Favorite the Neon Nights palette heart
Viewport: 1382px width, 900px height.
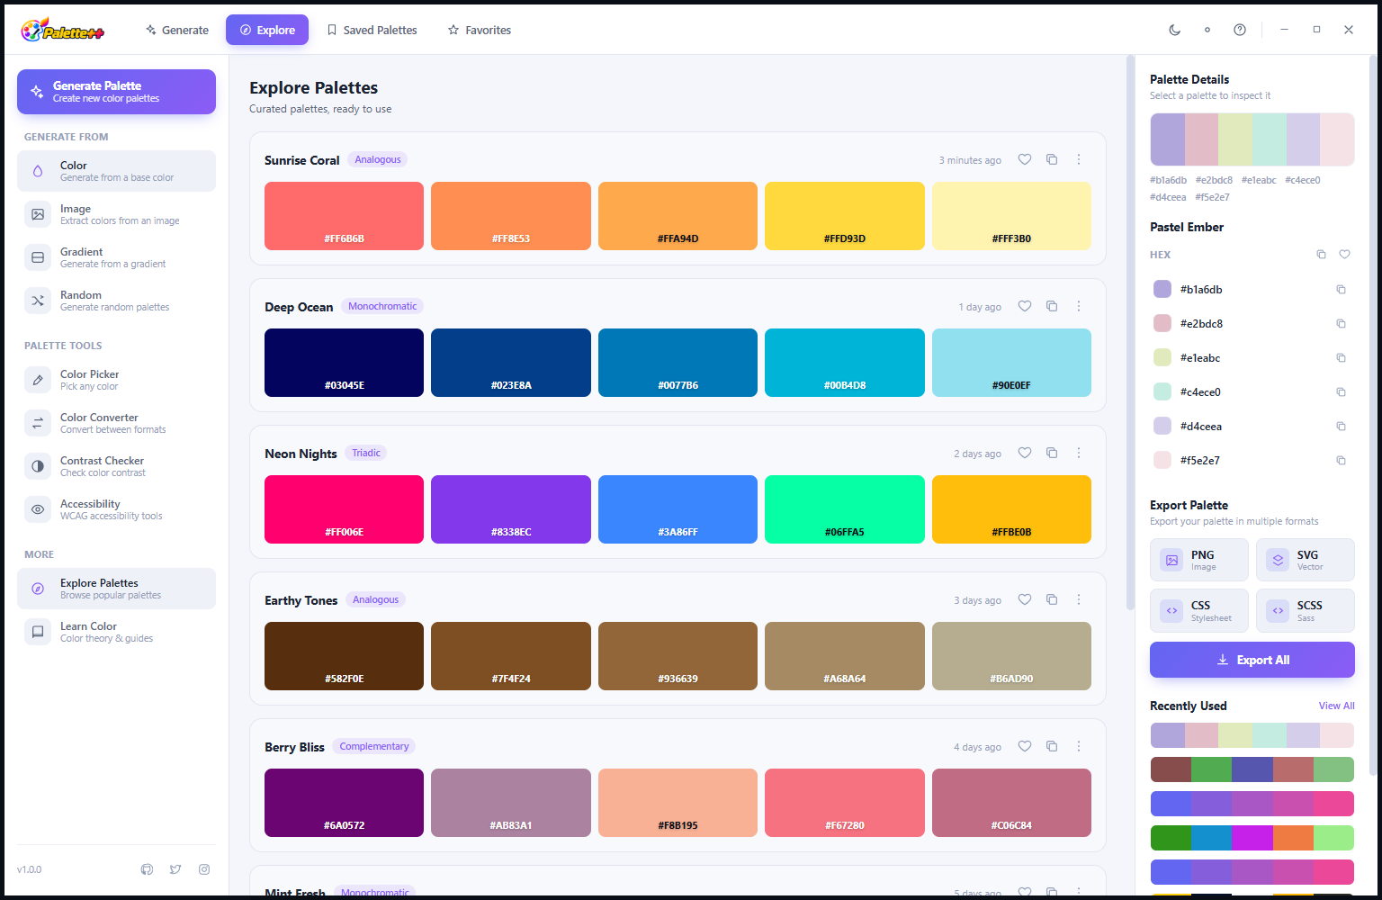pos(1024,453)
